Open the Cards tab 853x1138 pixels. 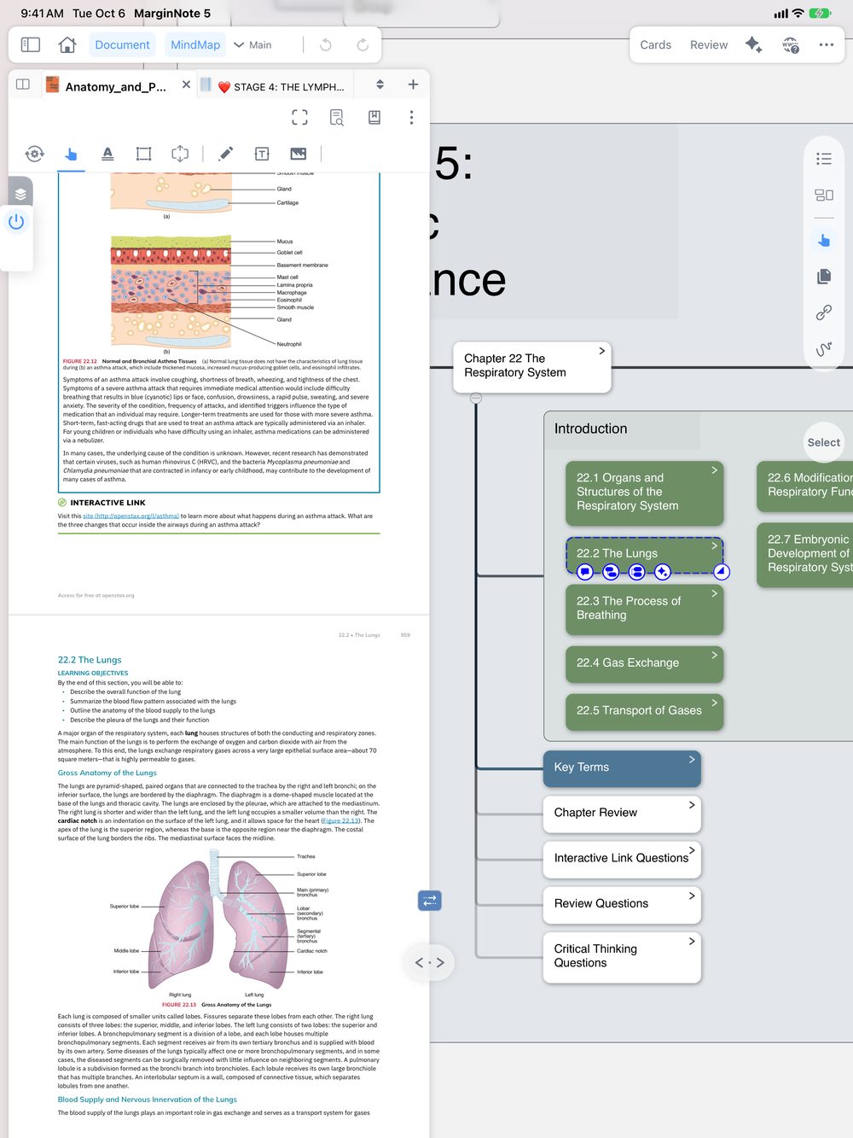pyautogui.click(x=656, y=44)
